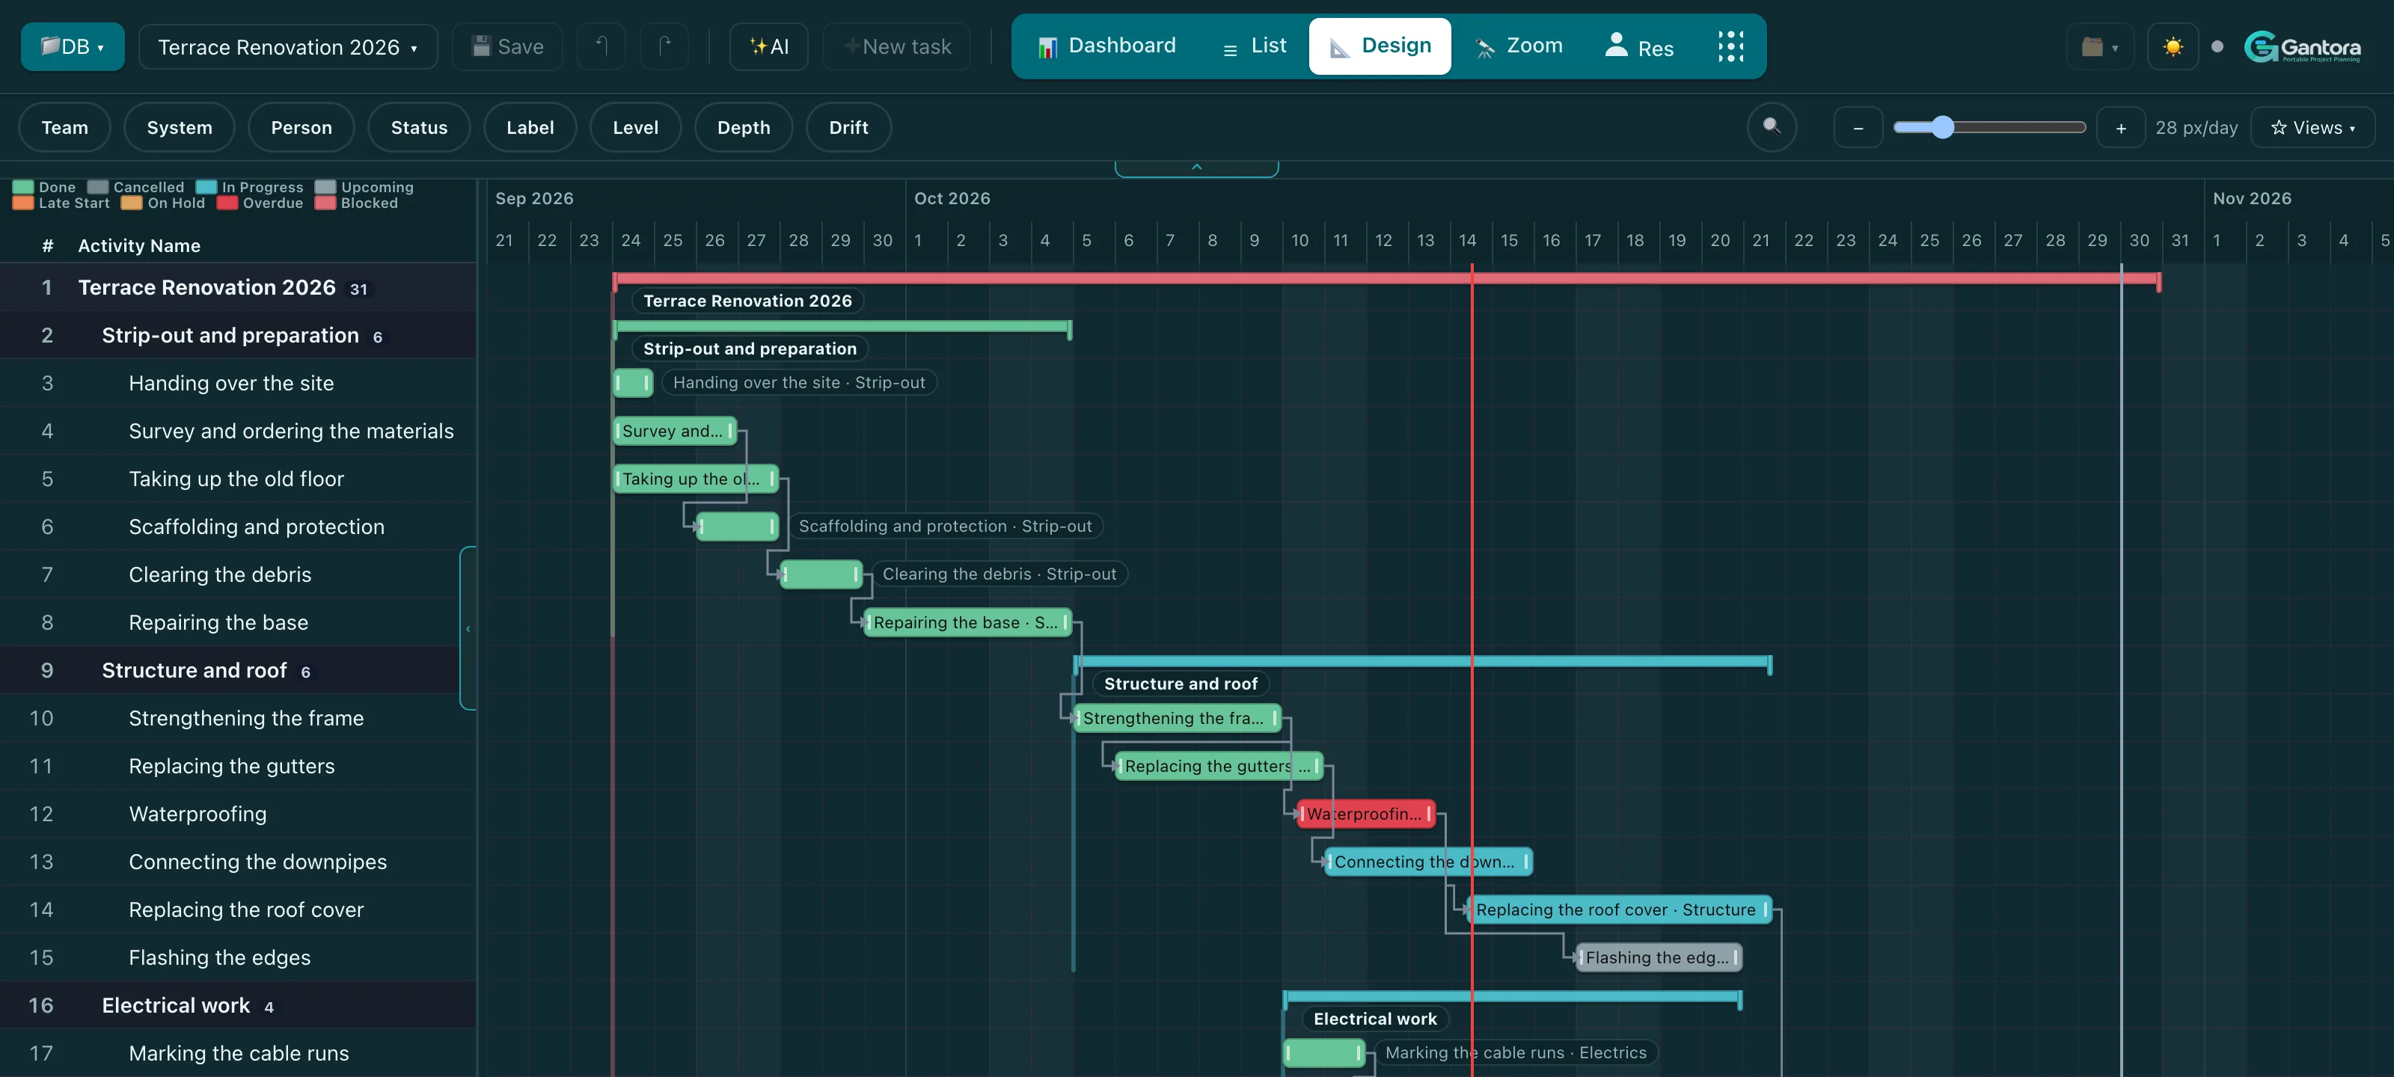The height and width of the screenshot is (1077, 2394).
Task: Toggle the sun light-theme icon
Action: click(x=2173, y=46)
